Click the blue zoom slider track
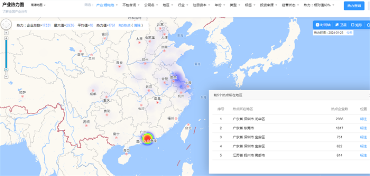The height and width of the screenshot is (176, 370). tap(6, 54)
